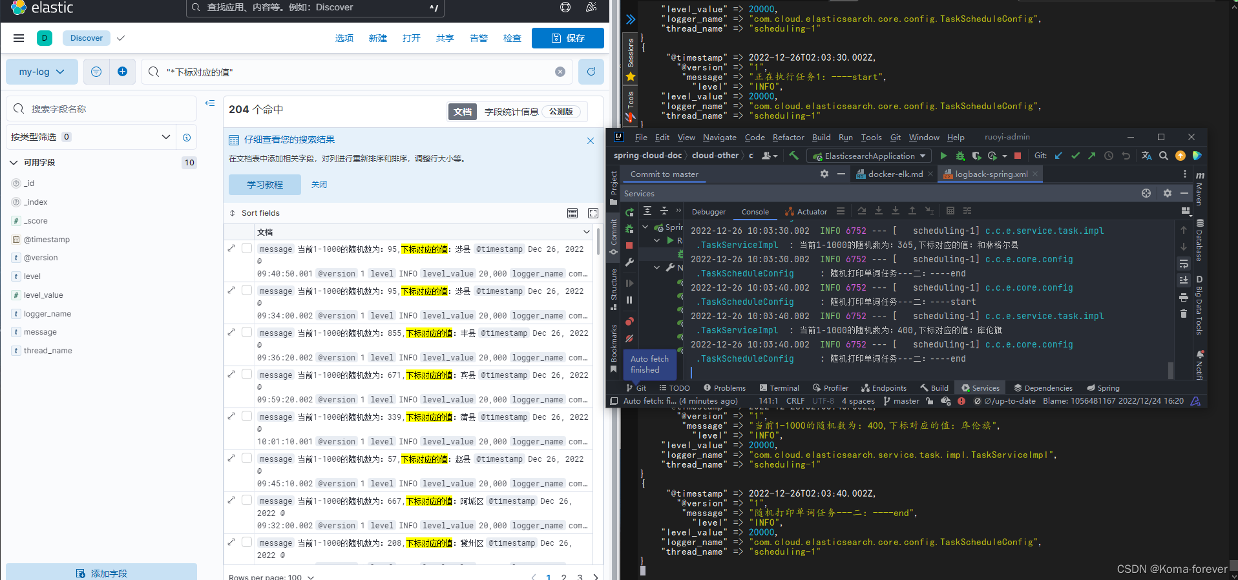
Task: Commit changes with Git green checkmark
Action: click(1075, 156)
